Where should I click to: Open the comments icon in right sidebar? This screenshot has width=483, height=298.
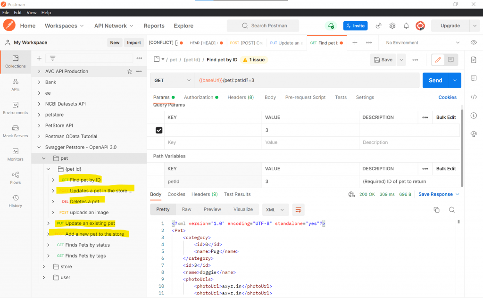pyautogui.click(x=474, y=78)
